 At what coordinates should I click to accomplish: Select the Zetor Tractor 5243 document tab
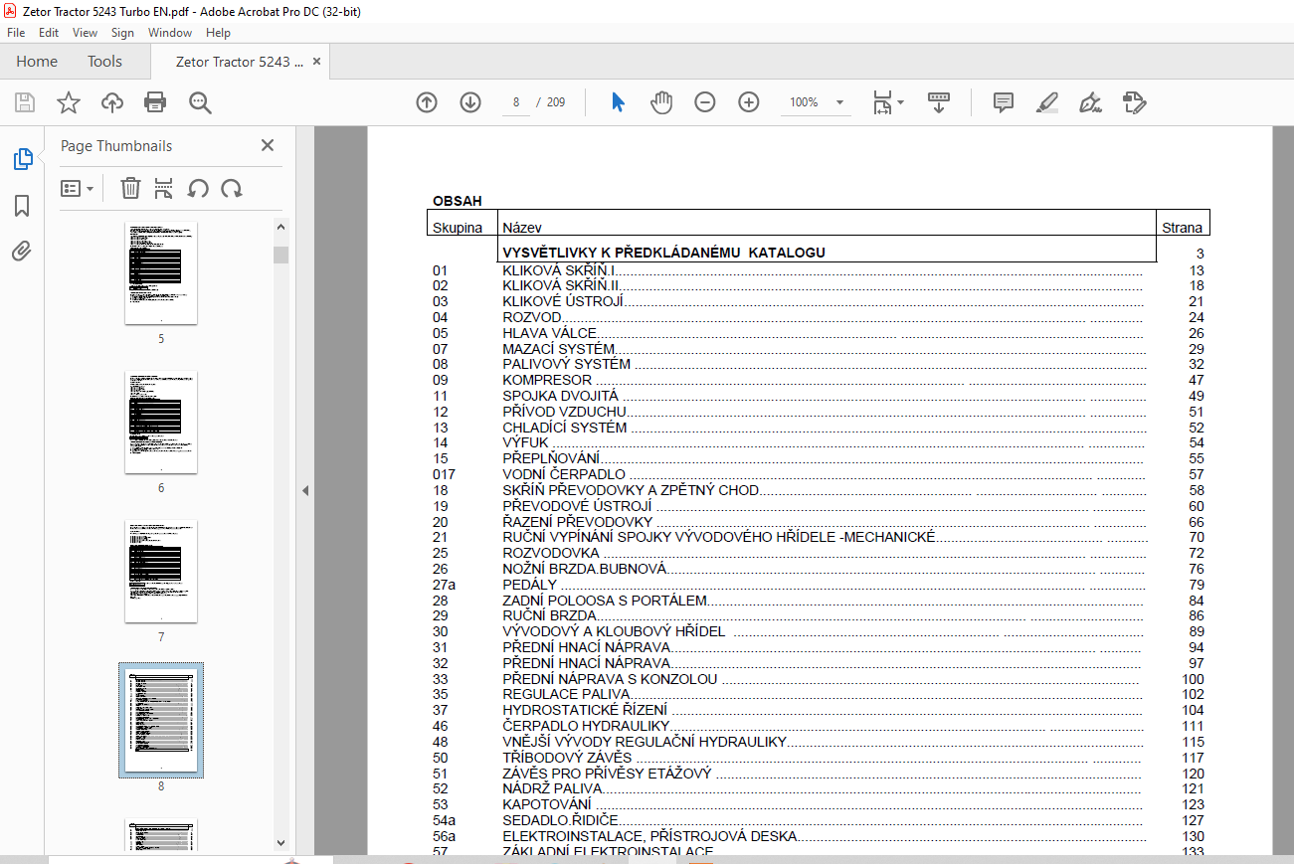coord(240,61)
